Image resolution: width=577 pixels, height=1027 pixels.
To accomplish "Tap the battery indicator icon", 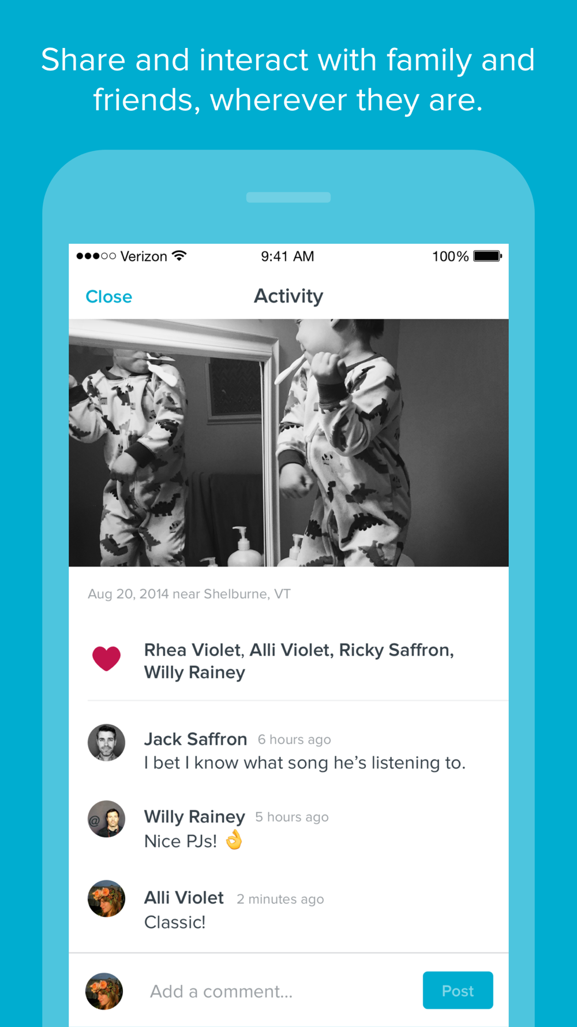I will click(488, 256).
